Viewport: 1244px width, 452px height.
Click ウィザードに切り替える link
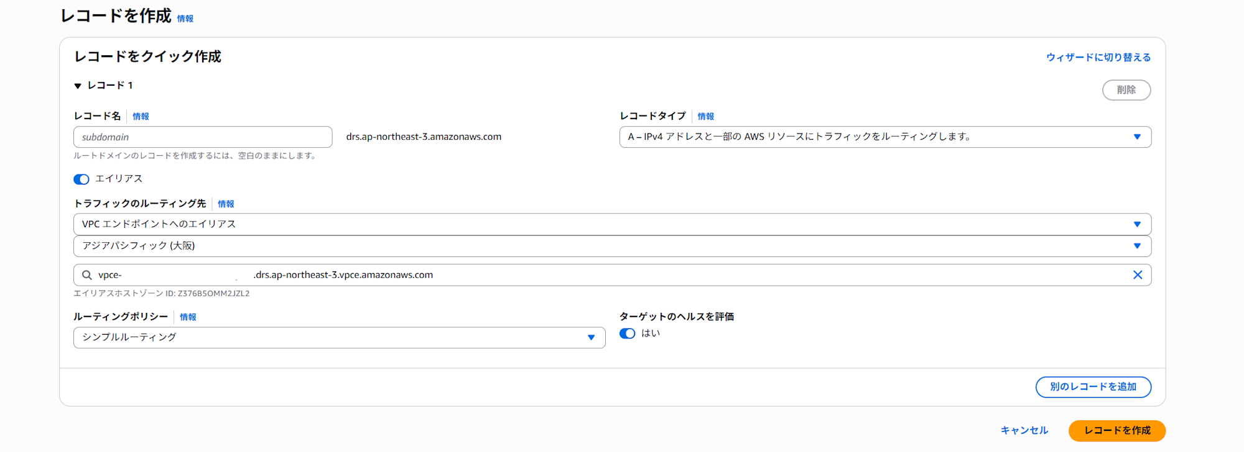(x=1098, y=57)
